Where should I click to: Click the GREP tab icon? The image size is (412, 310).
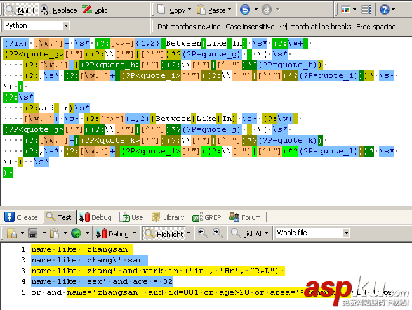point(197,217)
